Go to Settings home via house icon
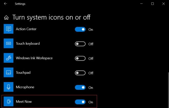169x108 pixels. pyautogui.click(x=7, y=17)
